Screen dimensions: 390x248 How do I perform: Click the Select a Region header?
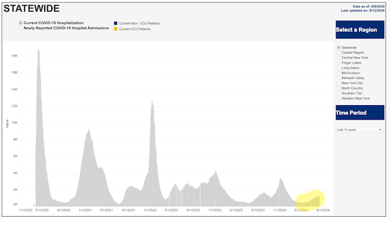360,30
